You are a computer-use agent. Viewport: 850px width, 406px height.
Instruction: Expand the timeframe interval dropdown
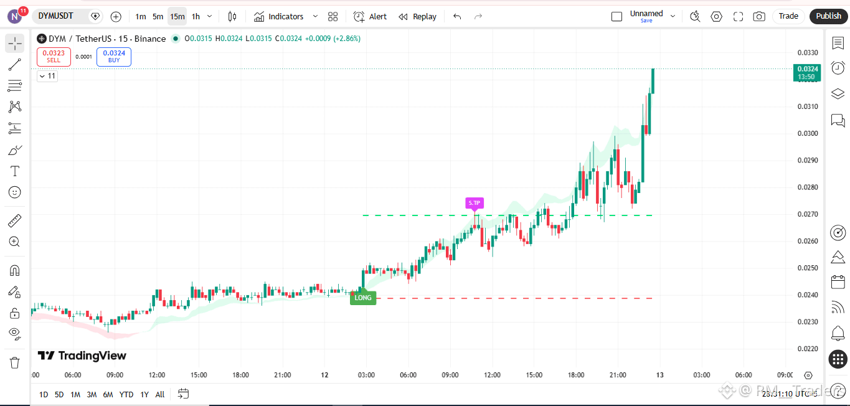(209, 17)
